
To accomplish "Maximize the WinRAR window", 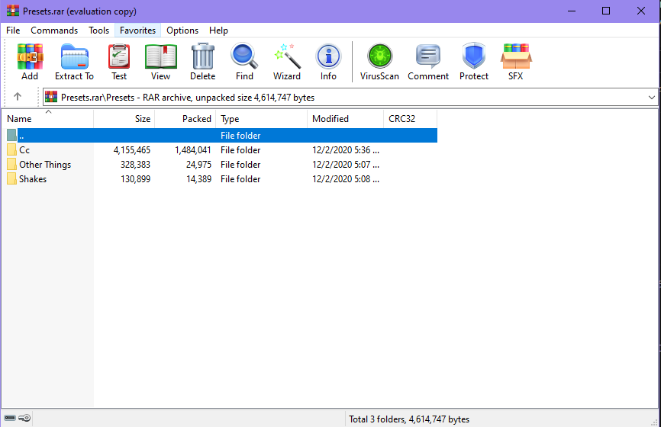I will (x=606, y=11).
